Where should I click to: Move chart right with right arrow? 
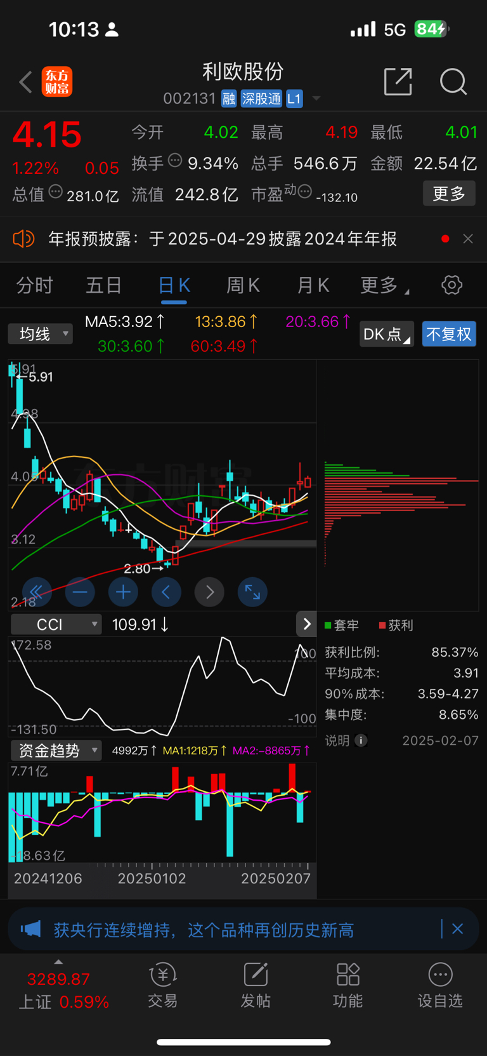click(210, 592)
